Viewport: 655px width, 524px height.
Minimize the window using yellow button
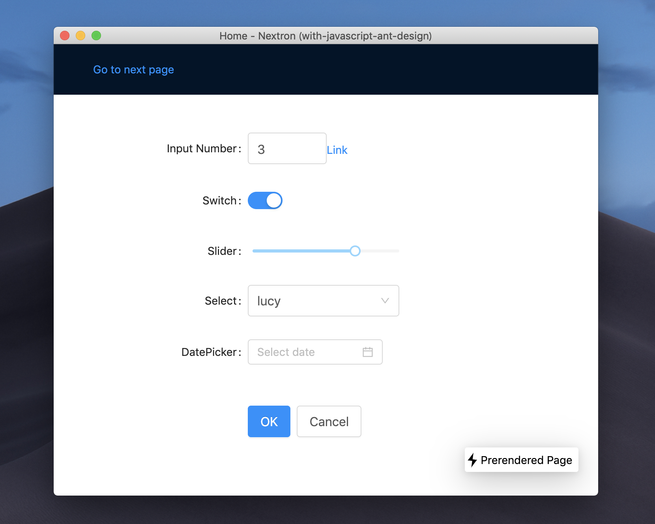tap(80, 36)
